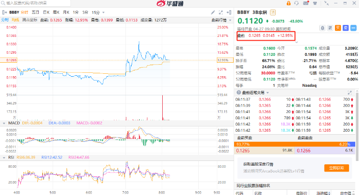Viewport: 359px width, 195px height.
Task: Click the 代码 column header
Action: (239, 193)
